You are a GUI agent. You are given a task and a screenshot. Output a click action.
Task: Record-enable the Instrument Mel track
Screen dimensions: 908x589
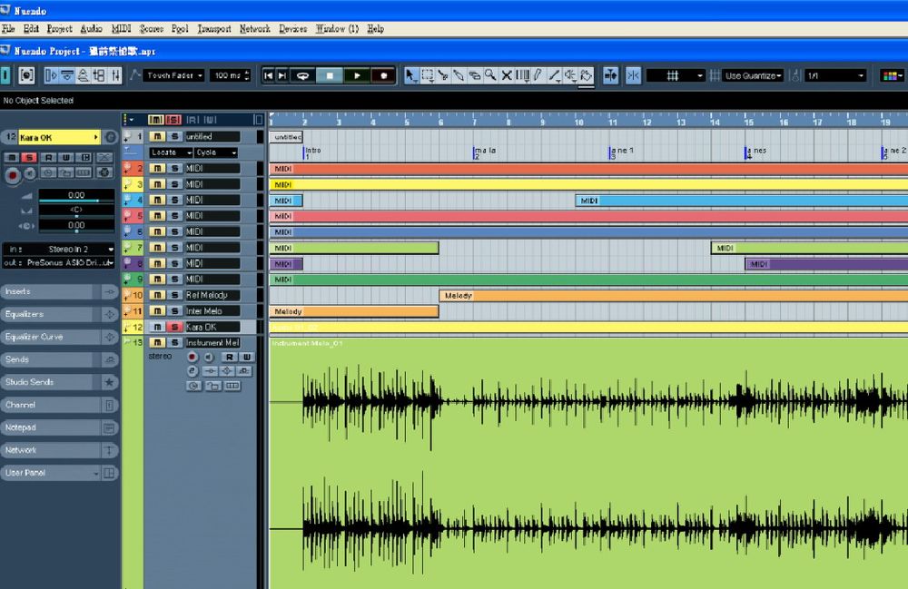pos(192,357)
